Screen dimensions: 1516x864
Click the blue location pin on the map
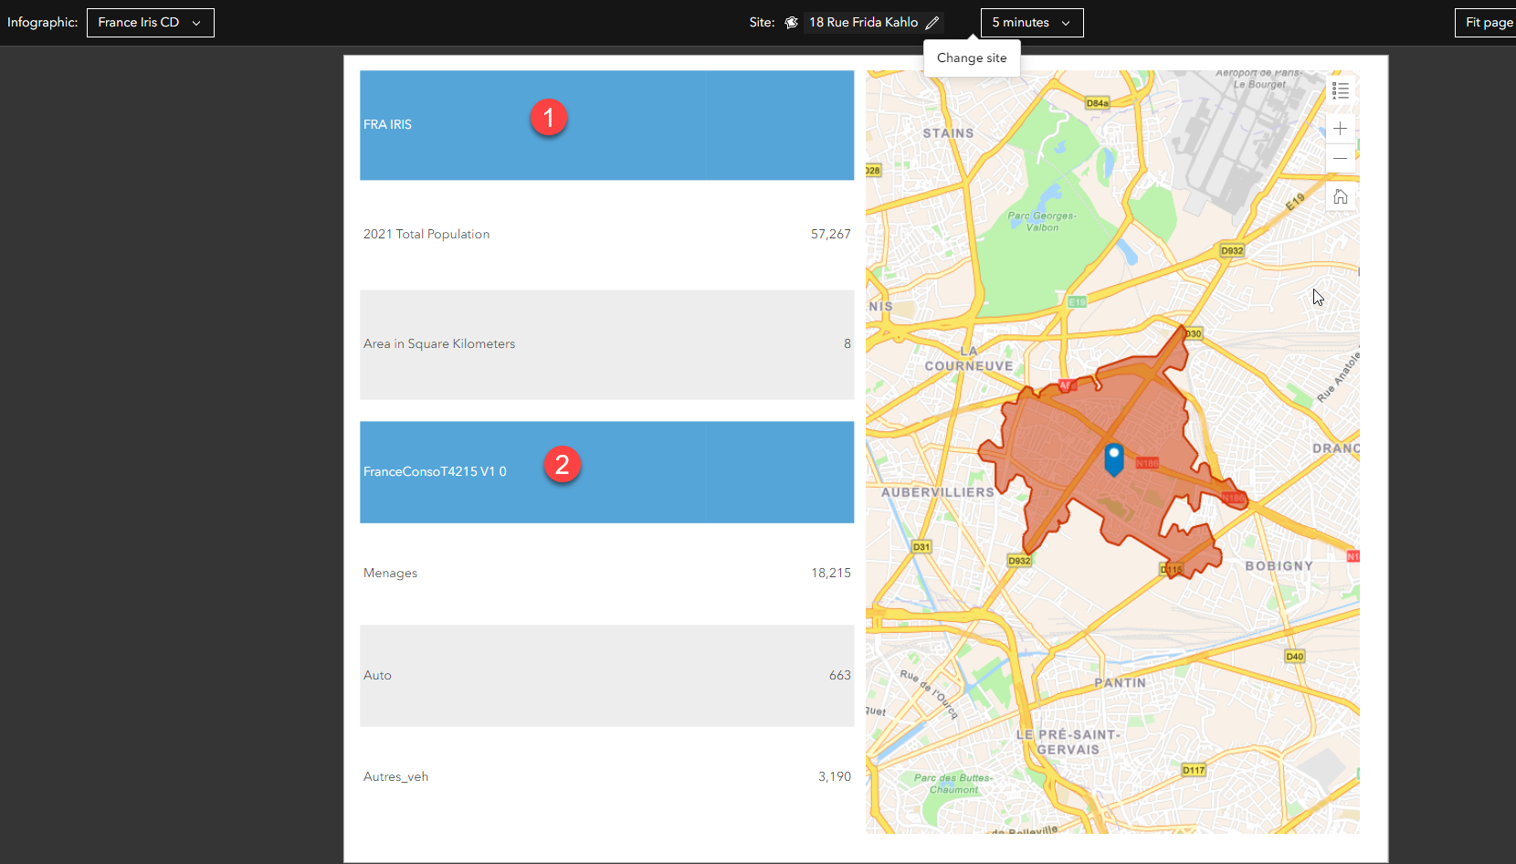coord(1113,457)
